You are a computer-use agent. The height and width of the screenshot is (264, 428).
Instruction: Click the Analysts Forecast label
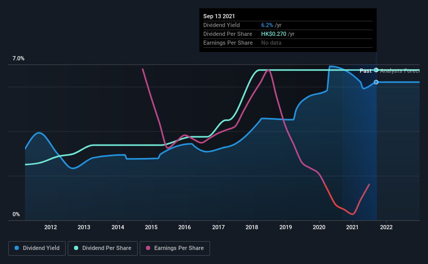coord(400,71)
